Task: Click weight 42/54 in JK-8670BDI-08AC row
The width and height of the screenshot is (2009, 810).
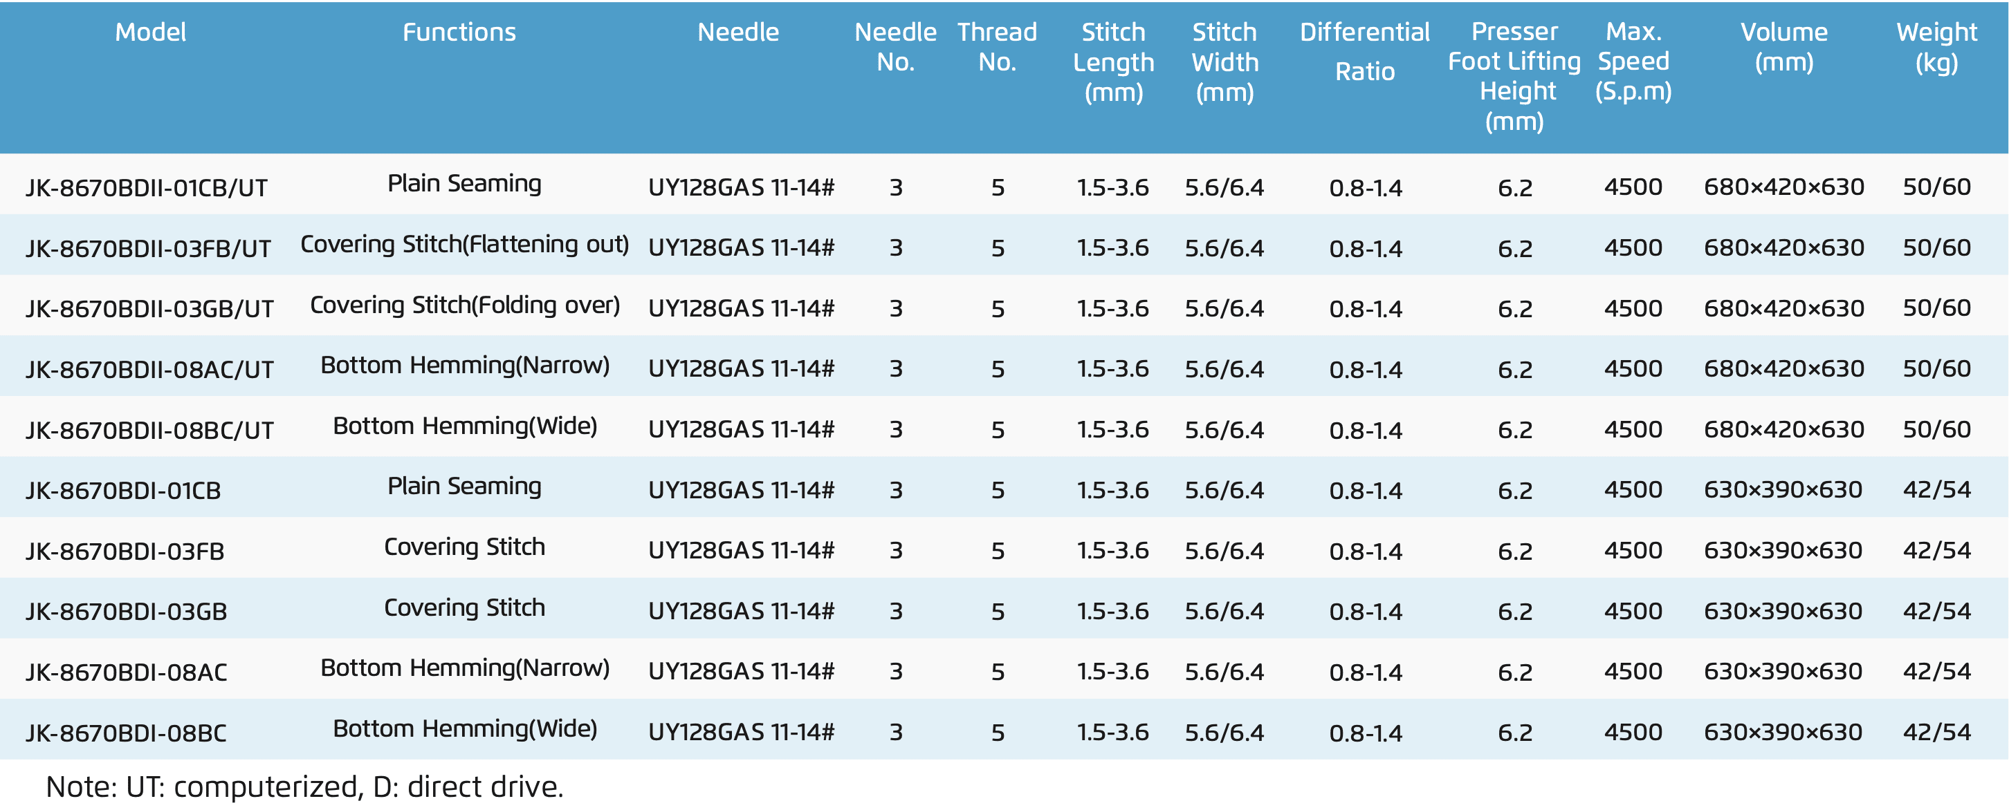Action: [x=1936, y=671]
